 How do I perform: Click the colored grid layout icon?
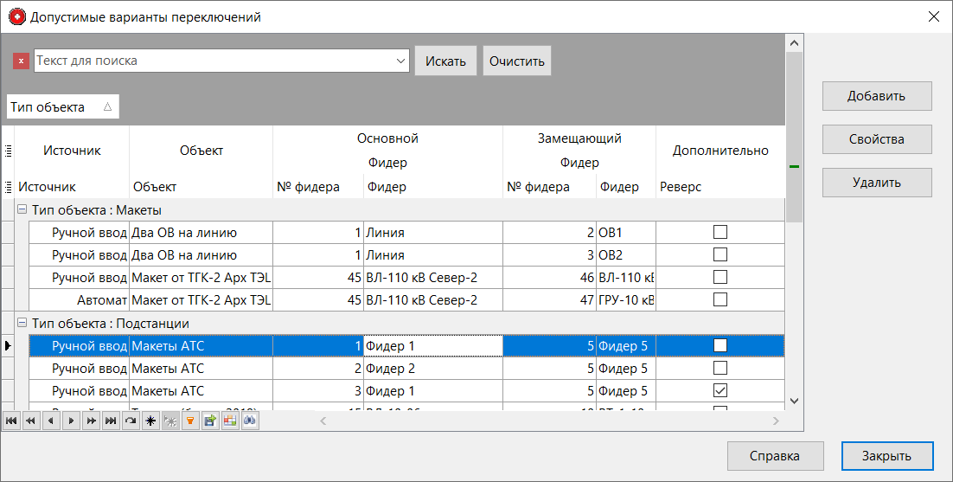(229, 421)
